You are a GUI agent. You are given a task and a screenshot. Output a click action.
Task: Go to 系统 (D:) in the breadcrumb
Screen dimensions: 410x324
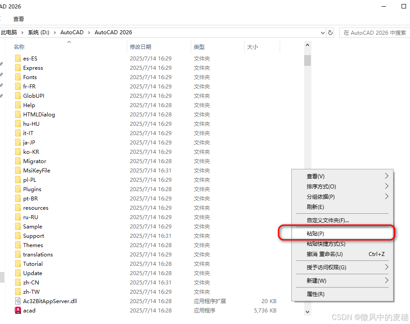(x=39, y=32)
